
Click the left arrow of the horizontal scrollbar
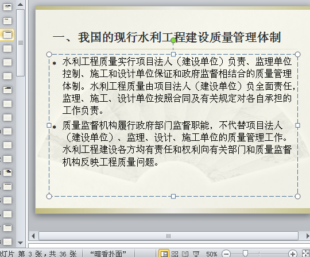click(33, 236)
